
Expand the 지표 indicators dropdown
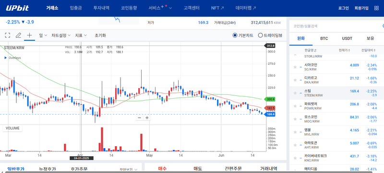[81, 35]
